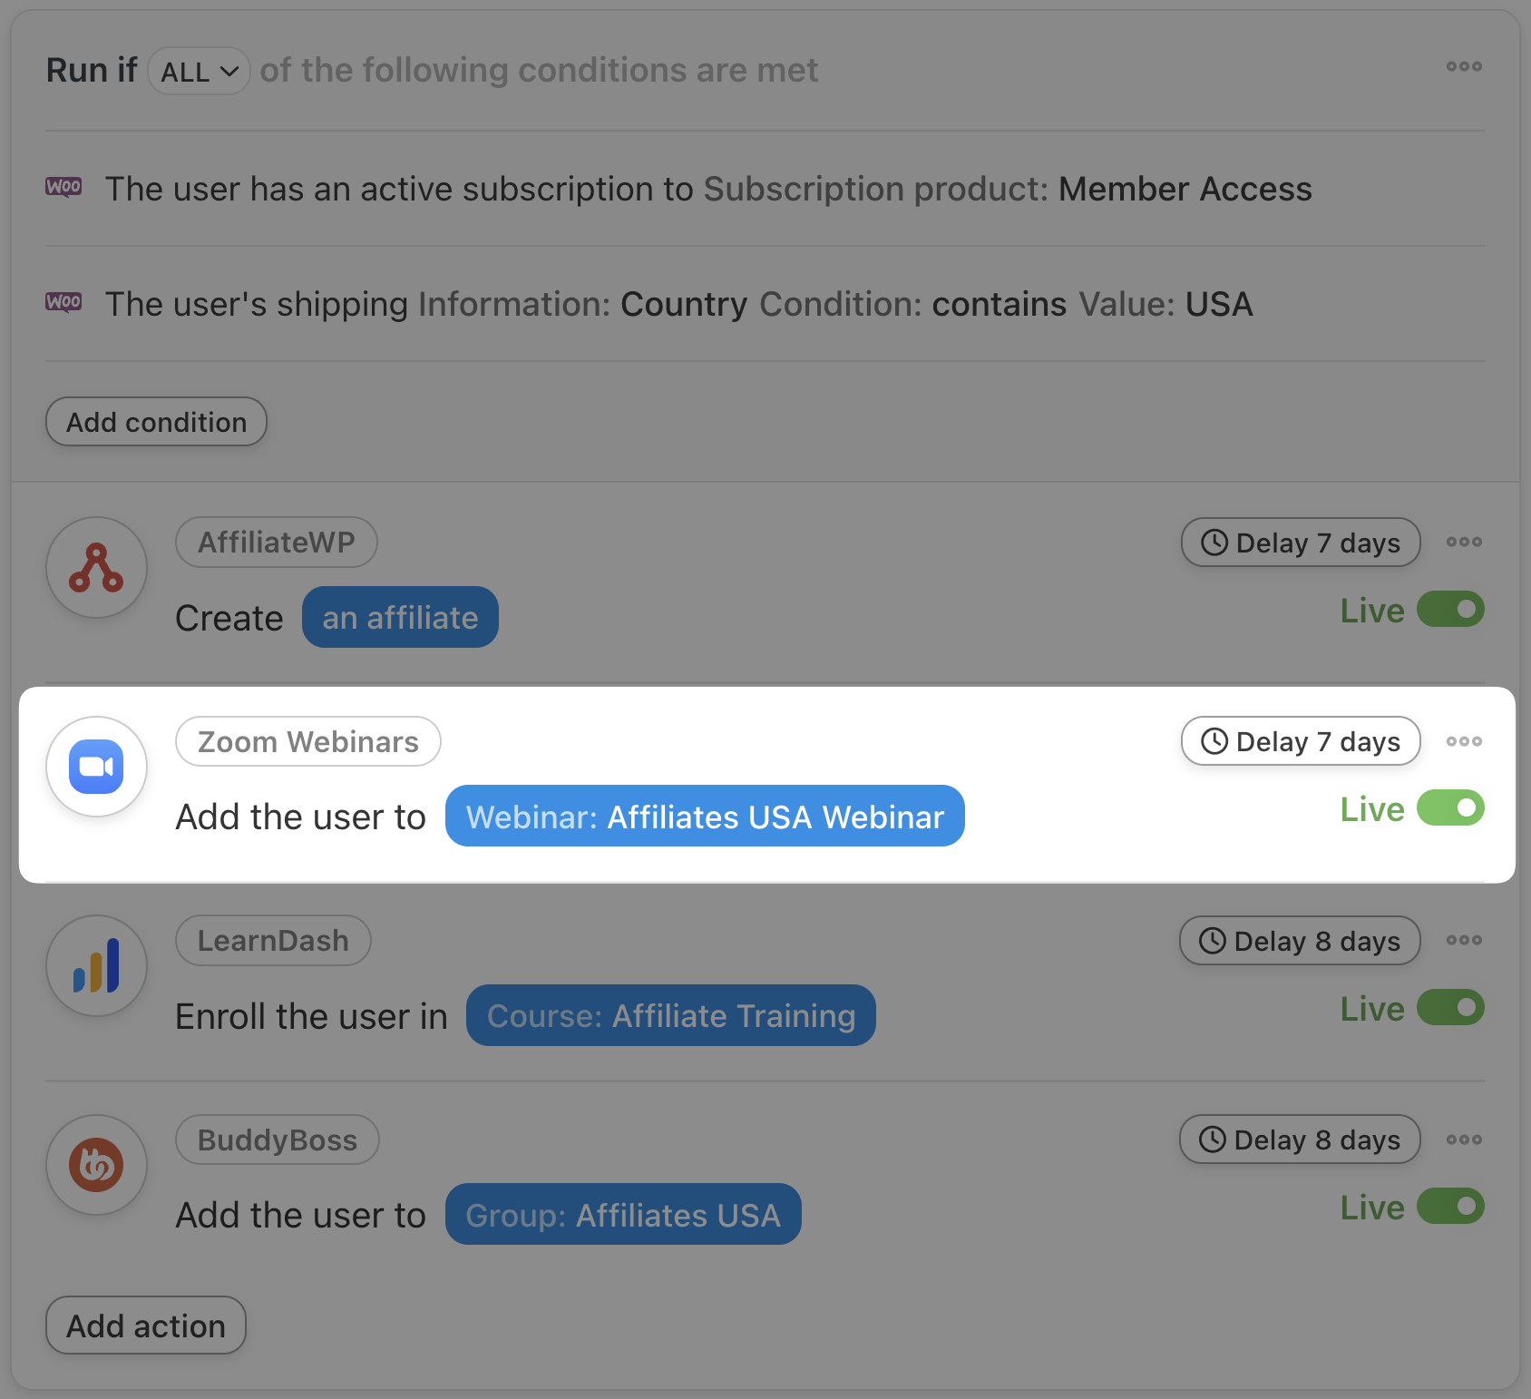Click the BuddyBoss integration icon
Image resolution: width=1531 pixels, height=1399 pixels.
coord(96,1165)
